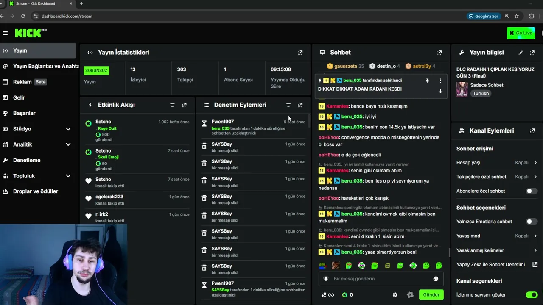Open chat settings gear icon
The height and width of the screenshot is (305, 543).
pyautogui.click(x=395, y=295)
